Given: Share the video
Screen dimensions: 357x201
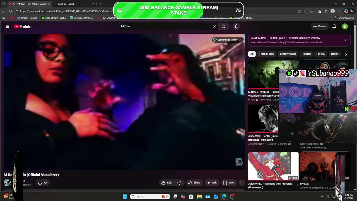Looking at the screenshot, I should point(194,183).
